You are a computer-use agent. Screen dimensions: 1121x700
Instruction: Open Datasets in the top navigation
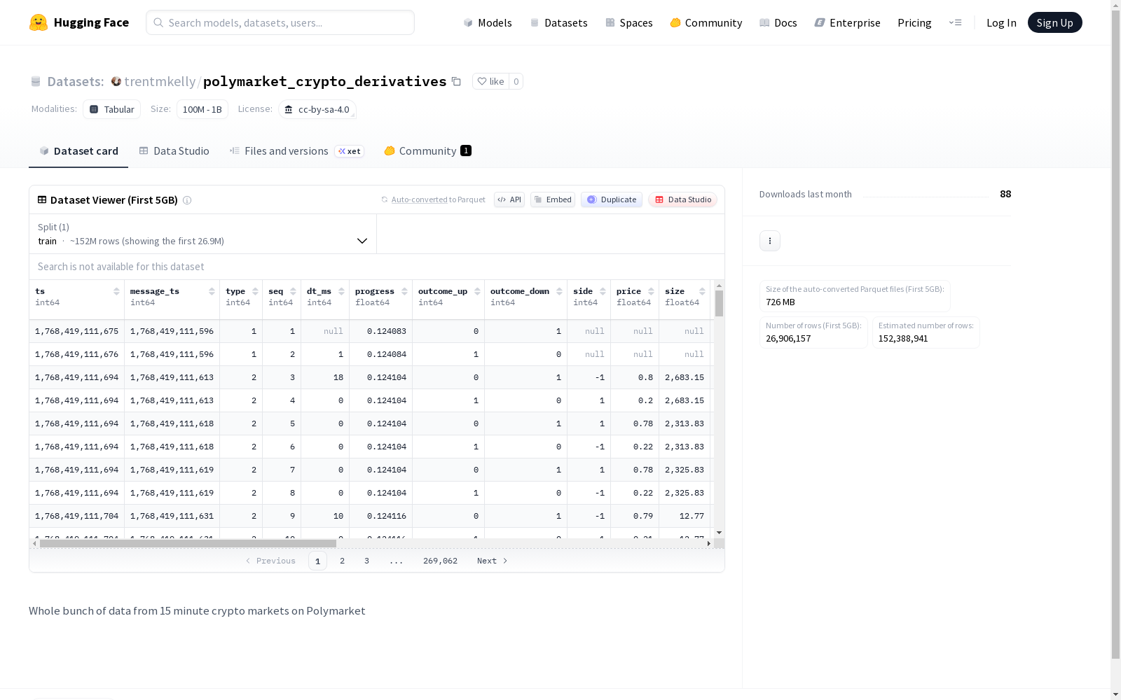(558, 22)
